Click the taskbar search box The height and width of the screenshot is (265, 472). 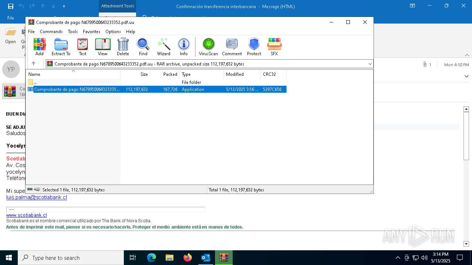pyautogui.click(x=71, y=258)
